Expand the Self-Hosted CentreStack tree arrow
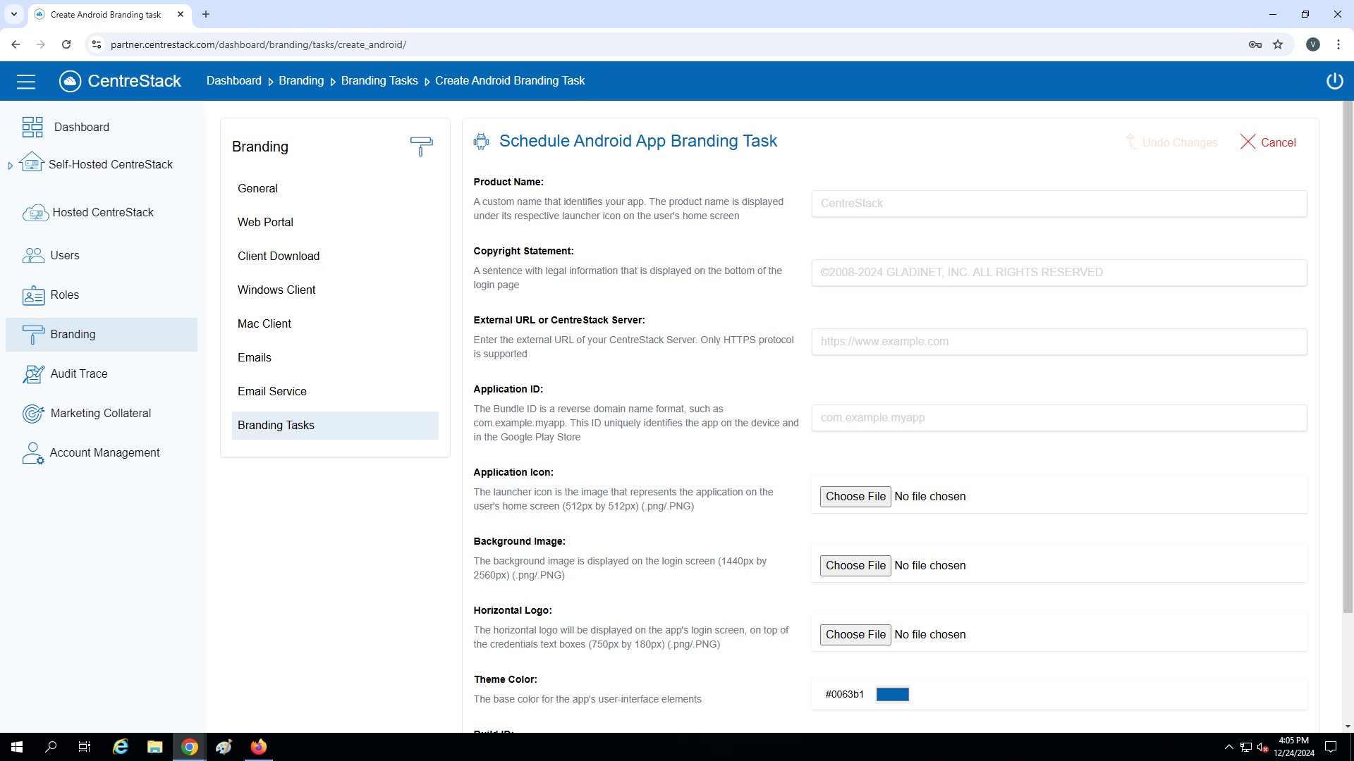The width and height of the screenshot is (1354, 761). [x=11, y=166]
